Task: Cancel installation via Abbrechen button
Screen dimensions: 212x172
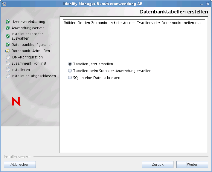Action: [20, 165]
